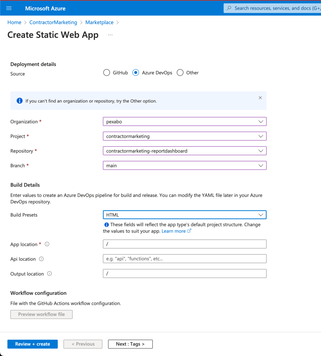Dismiss the info banner with X
This screenshot has height=356, width=321.
(x=260, y=98)
